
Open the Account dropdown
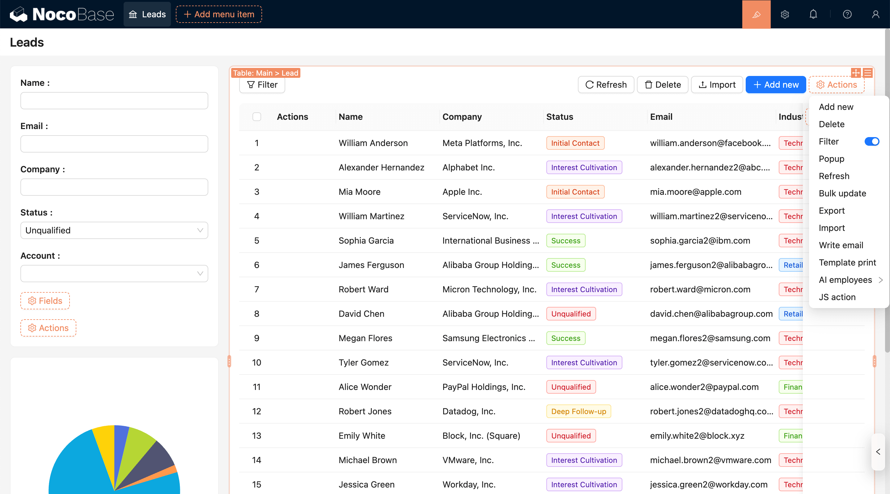pyautogui.click(x=114, y=274)
